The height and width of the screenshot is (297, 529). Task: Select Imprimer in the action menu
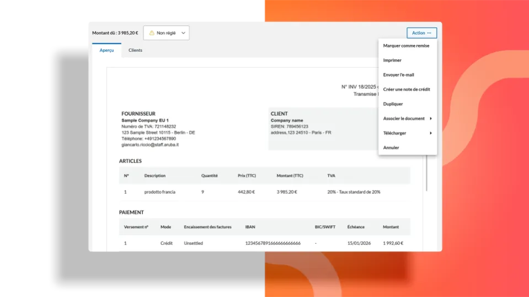(x=392, y=60)
